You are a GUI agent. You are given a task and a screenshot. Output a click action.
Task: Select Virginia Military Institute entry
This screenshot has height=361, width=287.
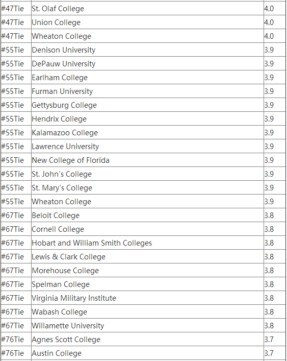[x=147, y=298]
